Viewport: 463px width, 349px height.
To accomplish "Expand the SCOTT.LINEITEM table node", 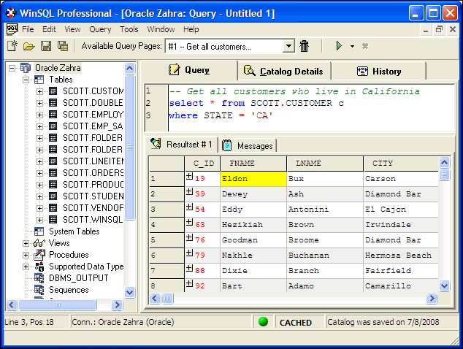I will pyautogui.click(x=39, y=161).
